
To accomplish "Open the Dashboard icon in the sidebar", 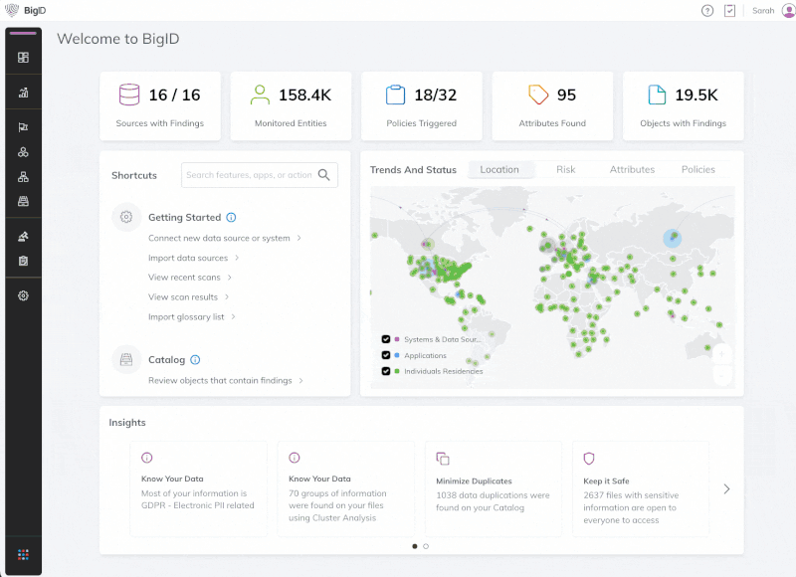I will 22,57.
